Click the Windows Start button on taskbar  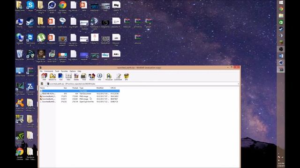point(281,2)
